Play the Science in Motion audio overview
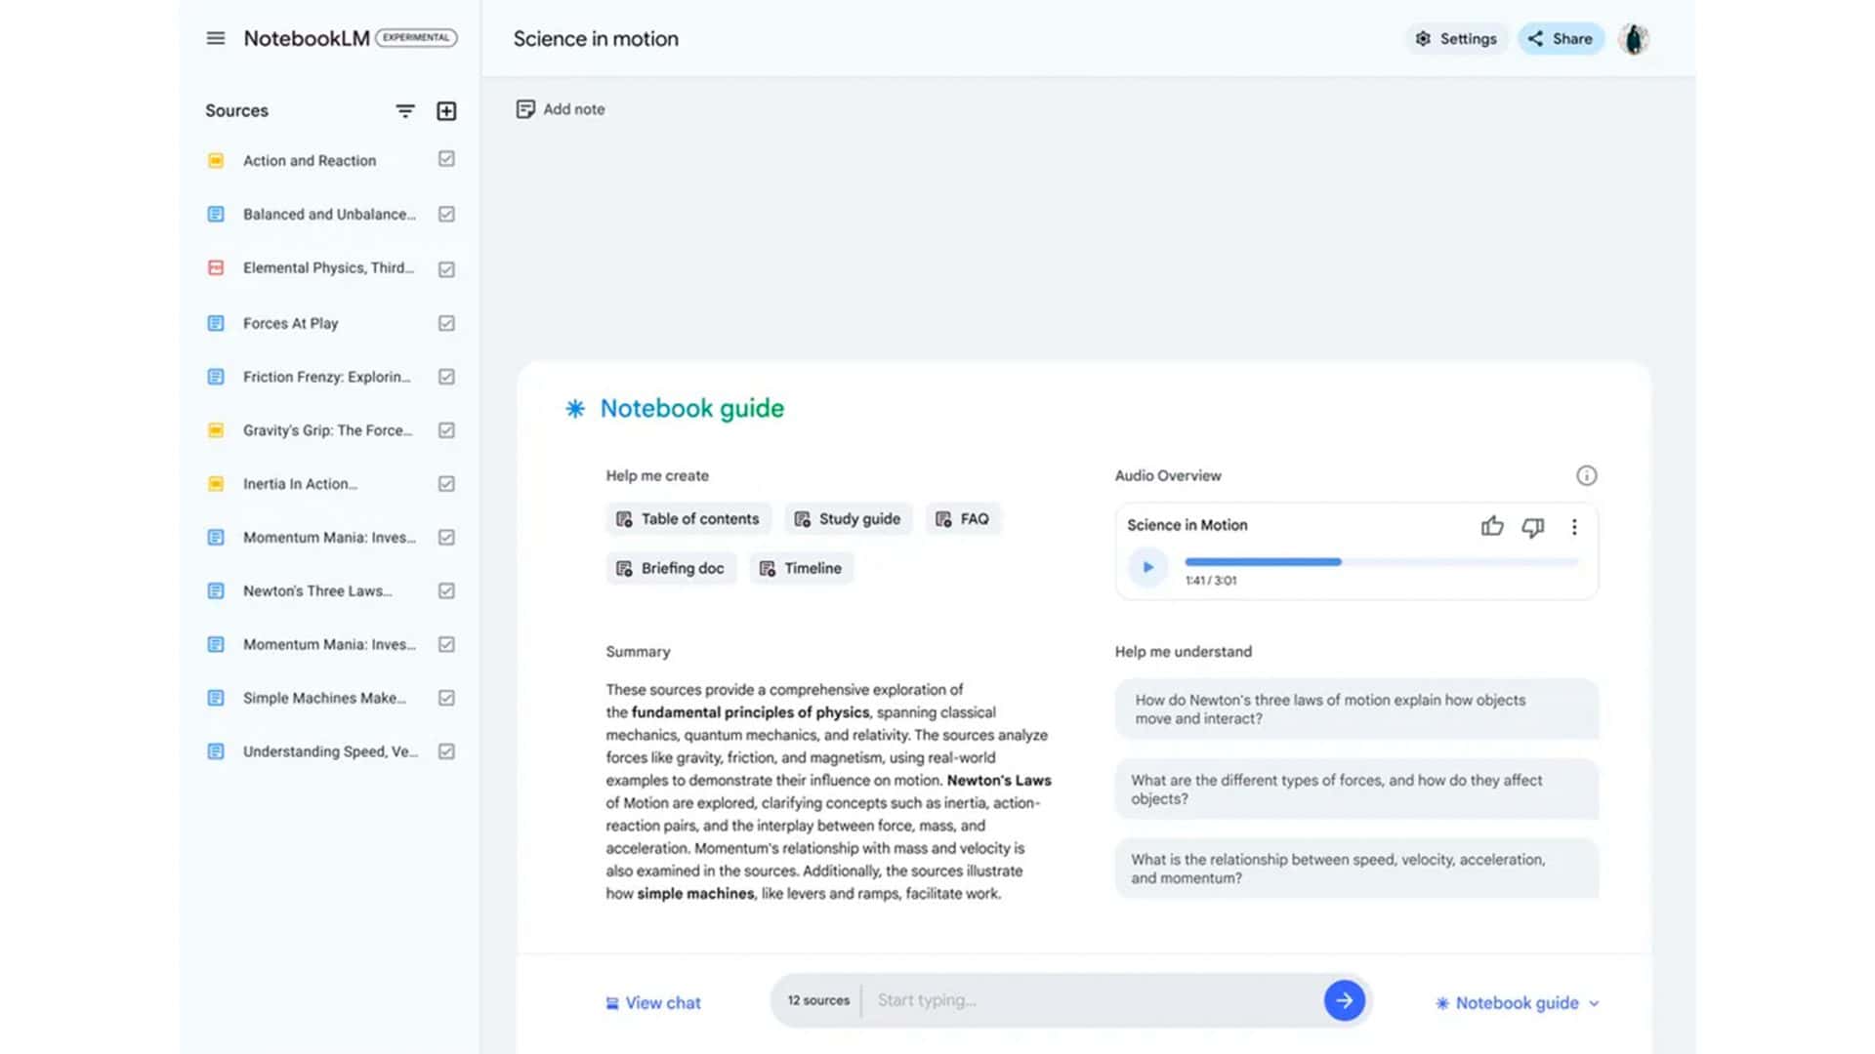Image resolution: width=1875 pixels, height=1054 pixels. click(1147, 567)
